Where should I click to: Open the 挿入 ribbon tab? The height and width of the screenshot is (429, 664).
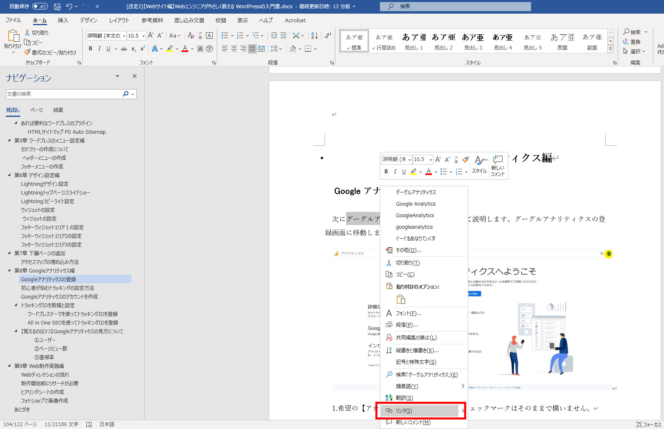point(63,20)
